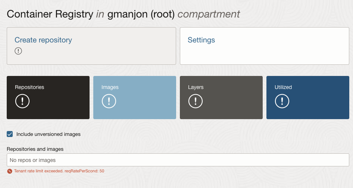Open the Settings link
This screenshot has width=353, height=188.
pos(201,40)
